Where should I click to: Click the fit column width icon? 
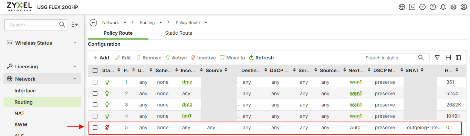pos(448,58)
